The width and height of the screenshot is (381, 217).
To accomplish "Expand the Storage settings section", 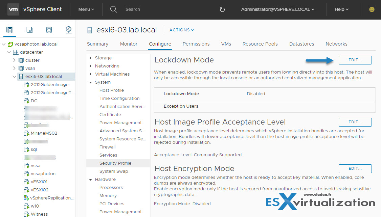I will [x=90, y=58].
